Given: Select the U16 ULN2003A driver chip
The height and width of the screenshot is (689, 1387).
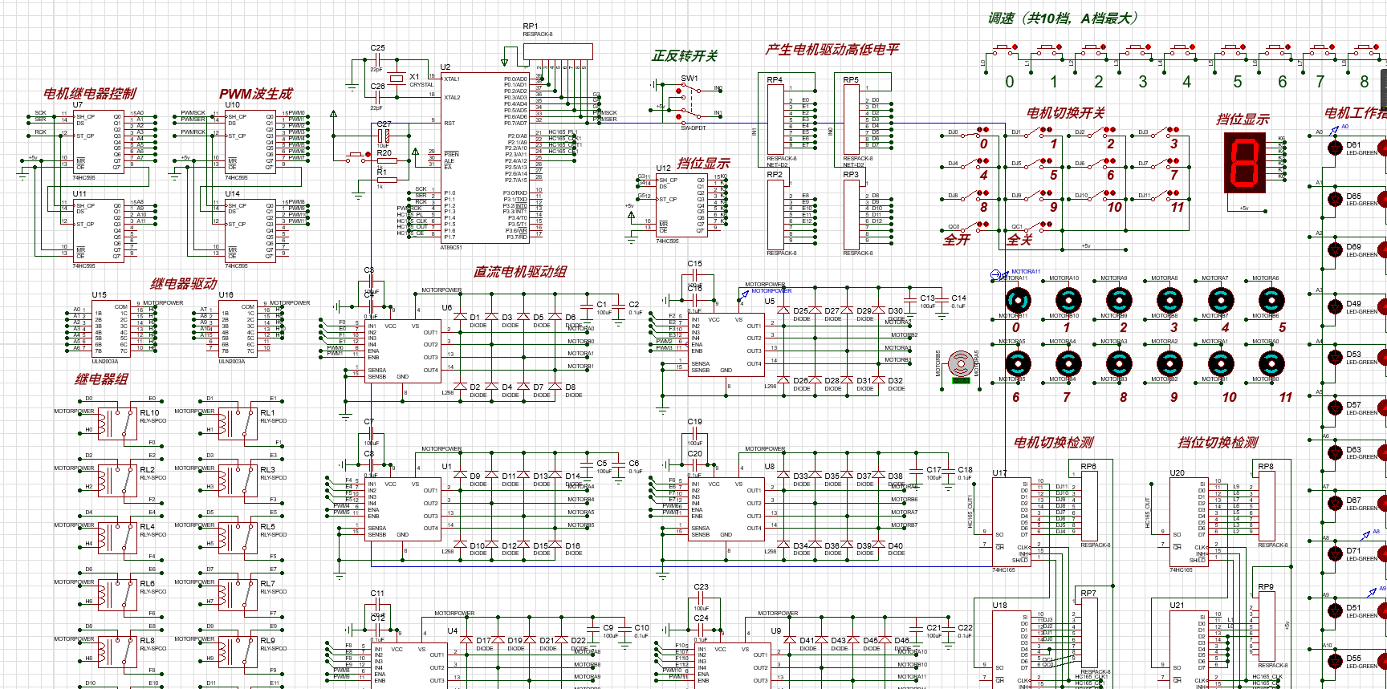Looking at the screenshot, I should (238, 329).
